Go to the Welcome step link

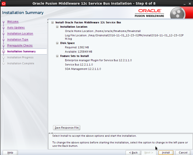coord(13,21)
